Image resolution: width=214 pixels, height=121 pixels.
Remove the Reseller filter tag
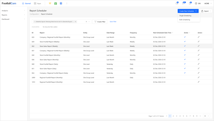75,22
